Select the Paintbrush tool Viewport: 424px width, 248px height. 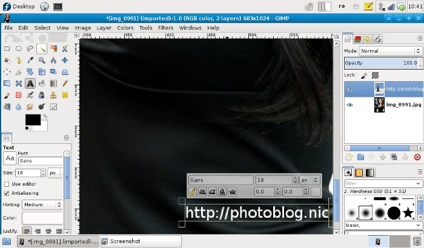pos(7,95)
